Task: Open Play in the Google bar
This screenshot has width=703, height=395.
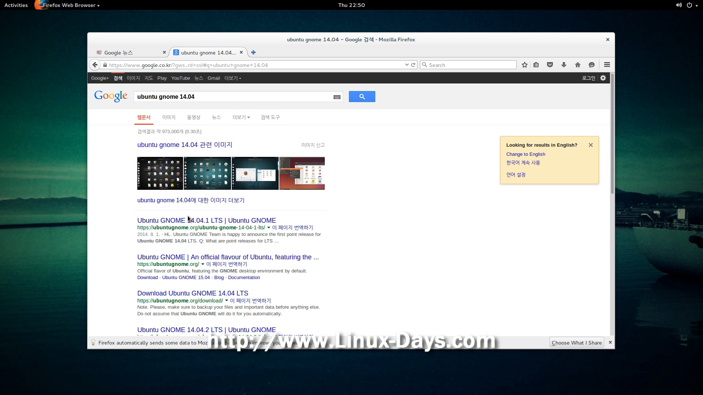Action: (162, 78)
